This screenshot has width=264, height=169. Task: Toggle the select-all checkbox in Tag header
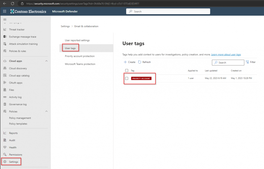[x=127, y=71]
